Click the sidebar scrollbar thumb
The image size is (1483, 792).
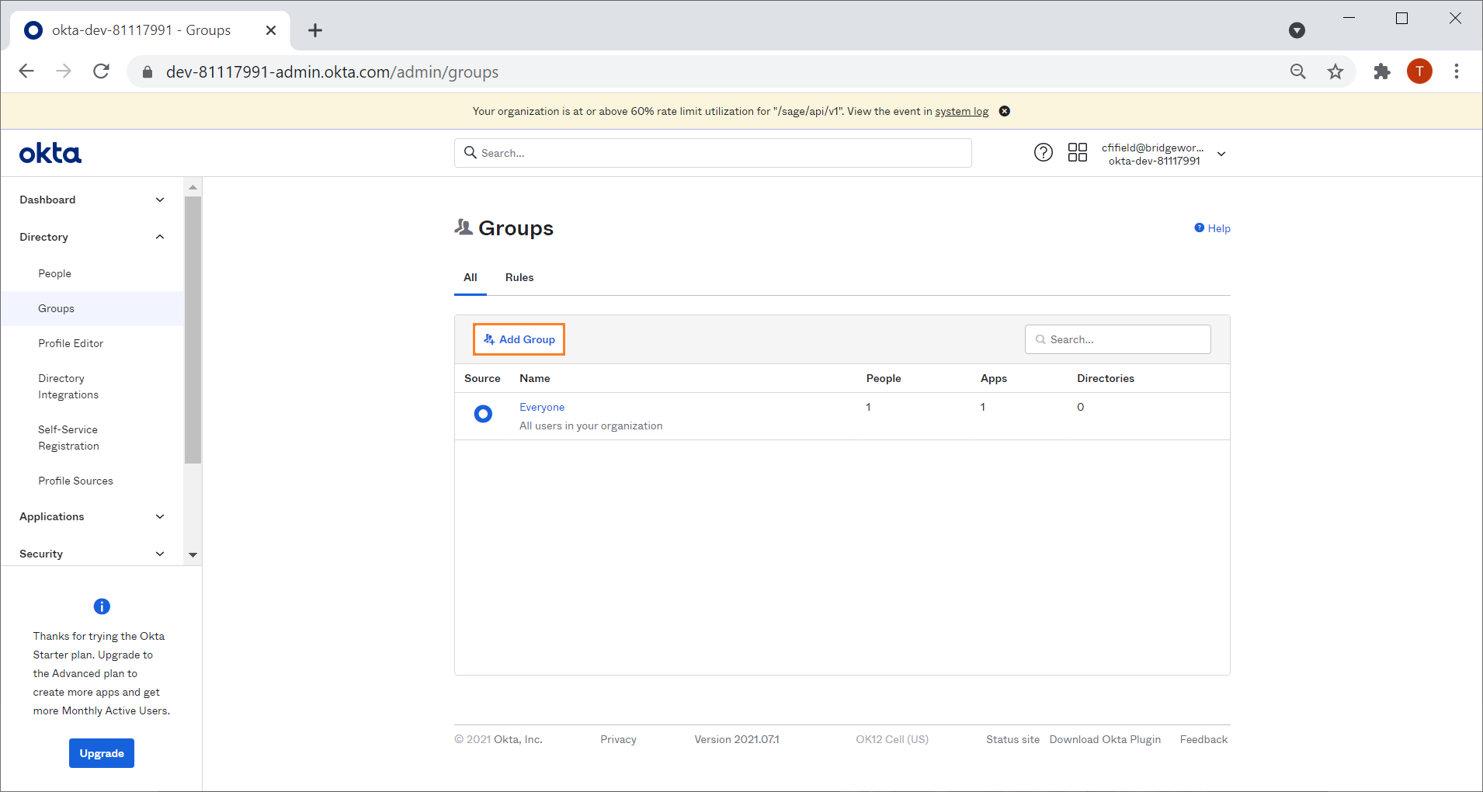click(x=193, y=330)
